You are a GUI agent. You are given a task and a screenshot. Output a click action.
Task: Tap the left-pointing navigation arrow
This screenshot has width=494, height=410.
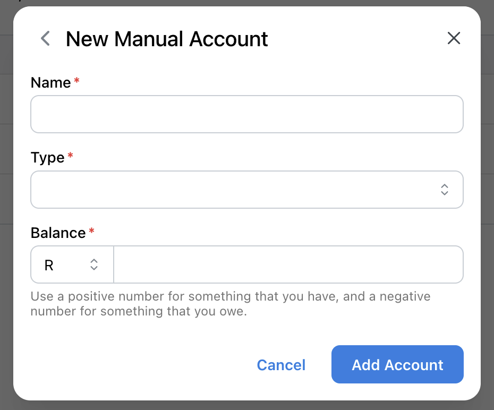45,38
